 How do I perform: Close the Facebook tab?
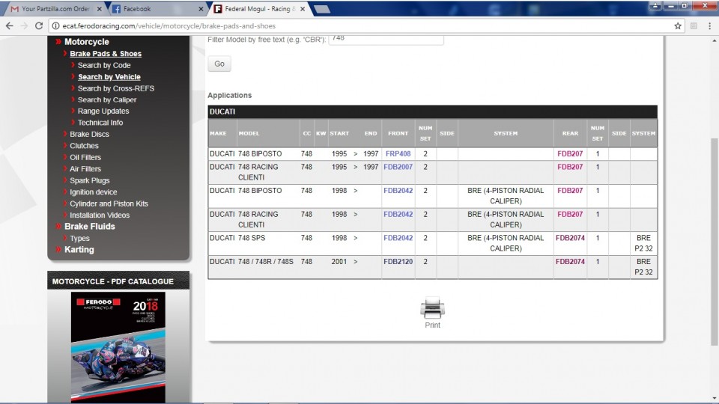[x=201, y=9]
